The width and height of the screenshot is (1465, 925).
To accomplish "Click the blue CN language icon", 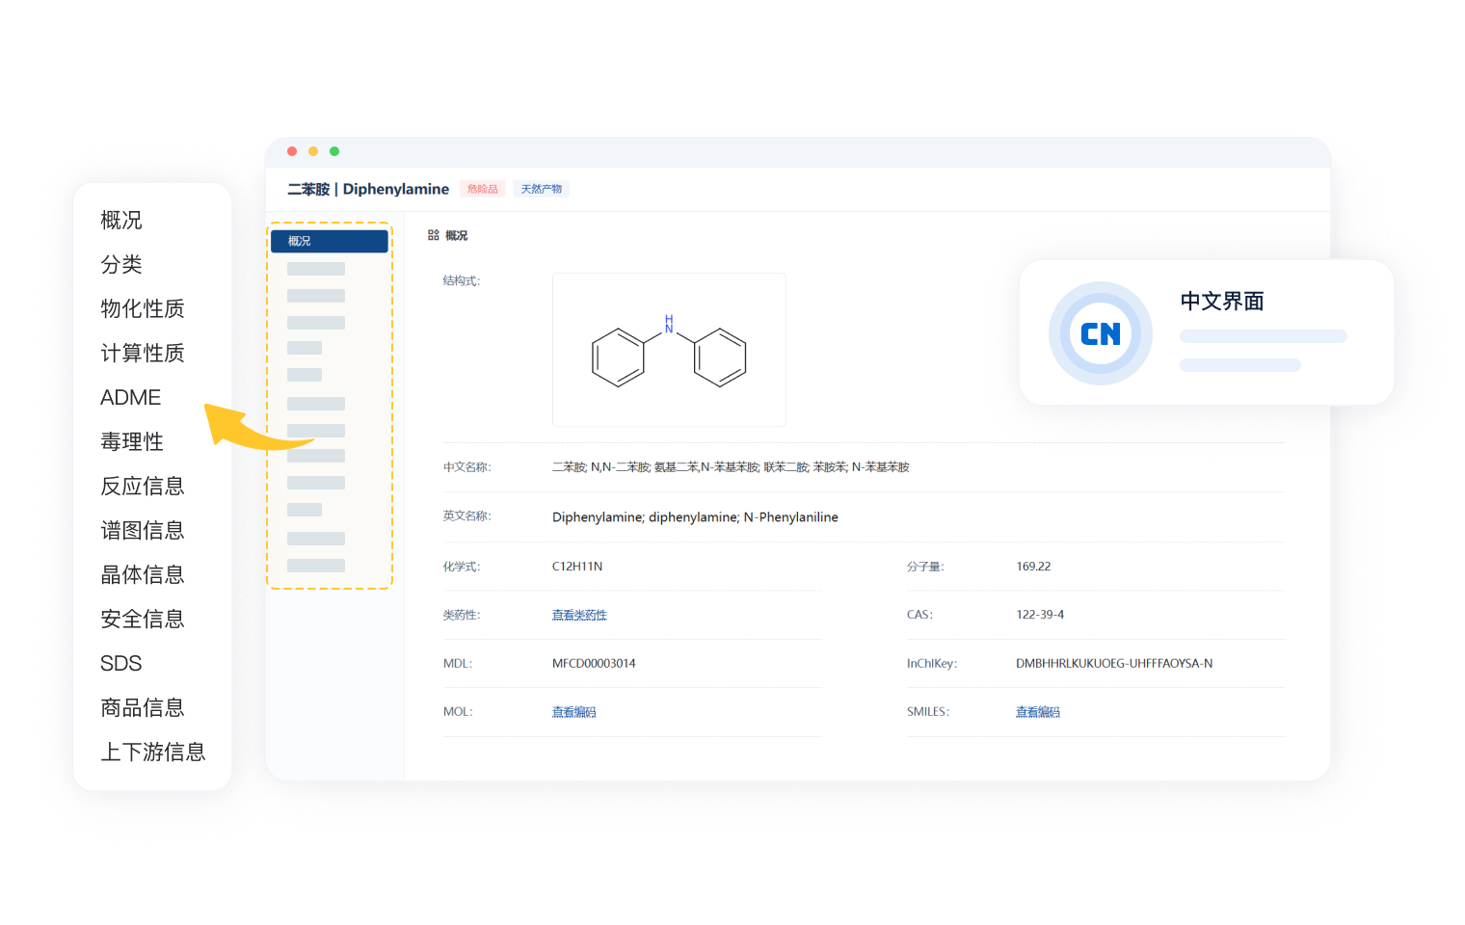I will click(x=1100, y=333).
